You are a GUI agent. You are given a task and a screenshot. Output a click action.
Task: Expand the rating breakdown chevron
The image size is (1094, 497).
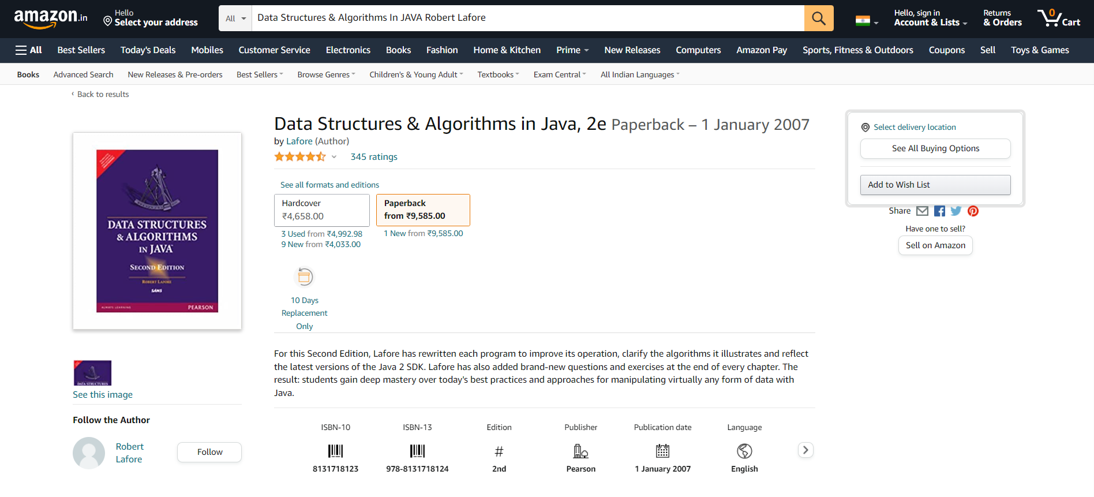pyautogui.click(x=334, y=157)
